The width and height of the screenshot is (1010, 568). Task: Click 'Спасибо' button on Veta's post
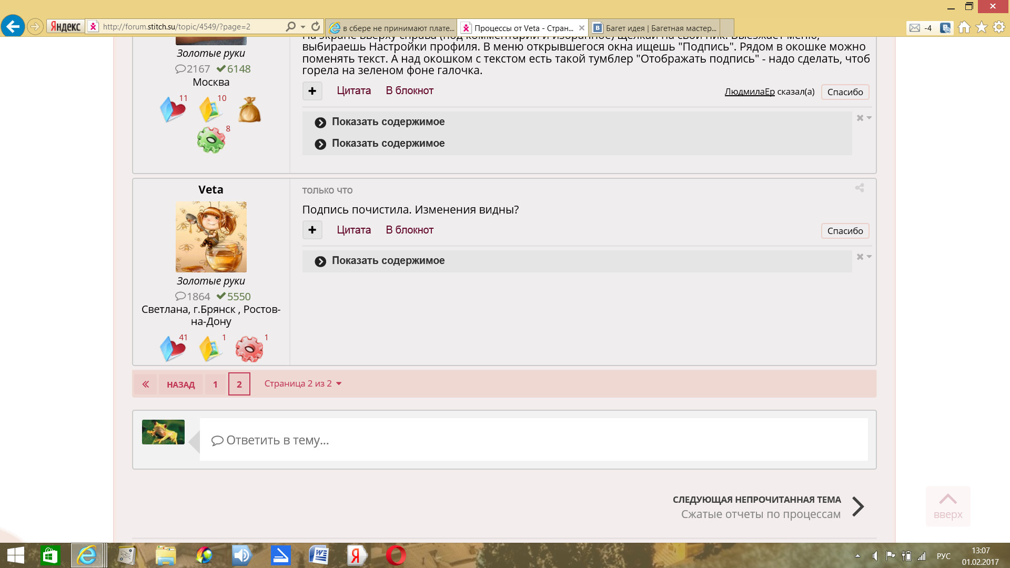[x=844, y=231]
